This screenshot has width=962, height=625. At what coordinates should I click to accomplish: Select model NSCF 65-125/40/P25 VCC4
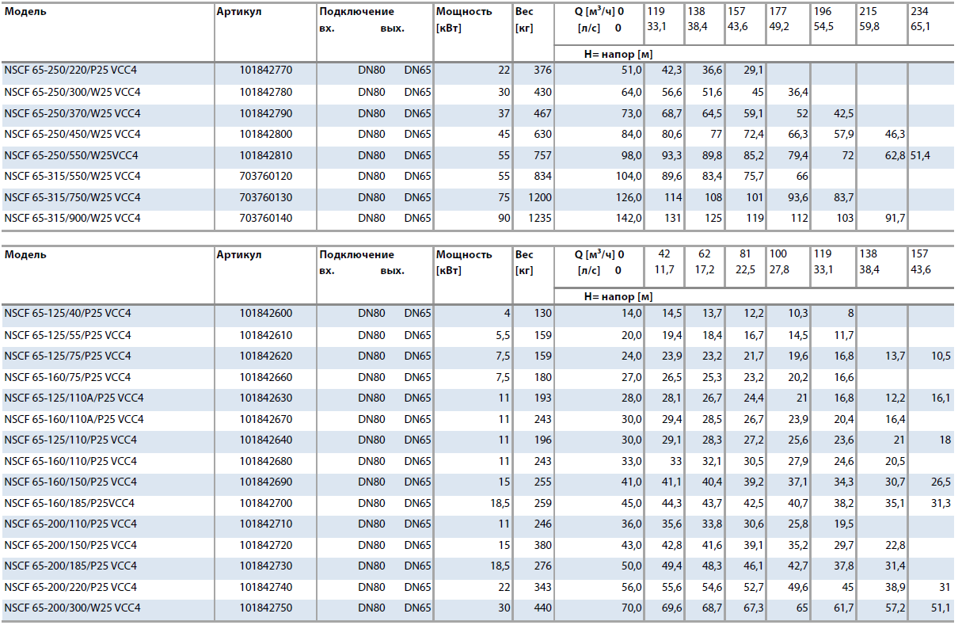click(x=67, y=314)
